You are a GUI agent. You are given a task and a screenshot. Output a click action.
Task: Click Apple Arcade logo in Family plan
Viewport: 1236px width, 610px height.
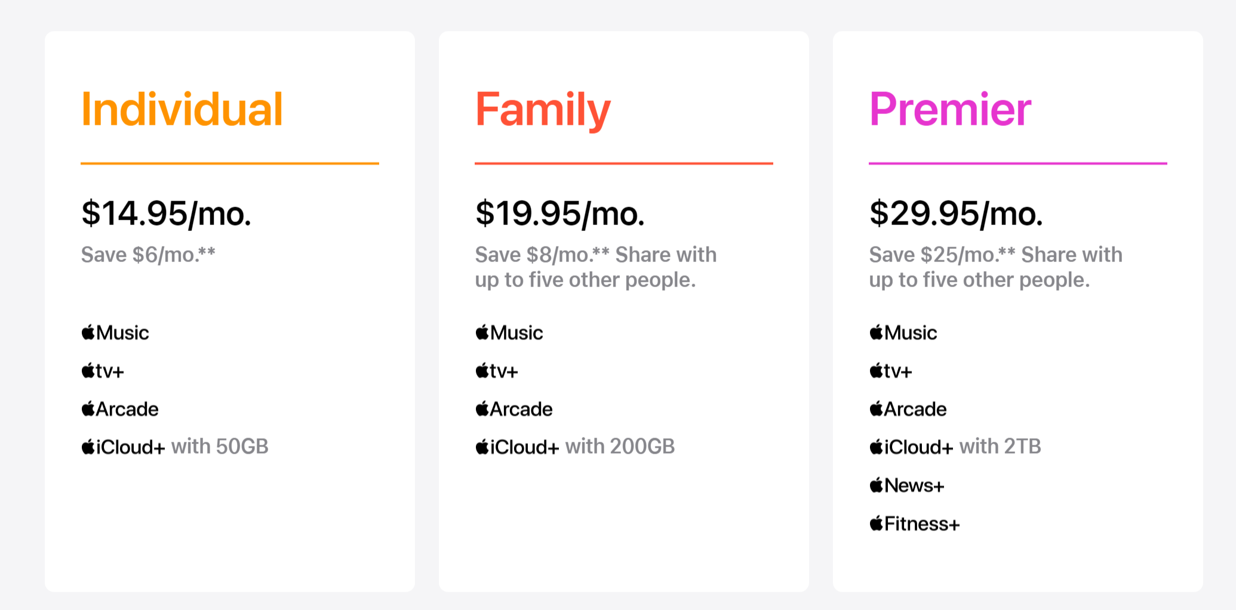pos(514,409)
